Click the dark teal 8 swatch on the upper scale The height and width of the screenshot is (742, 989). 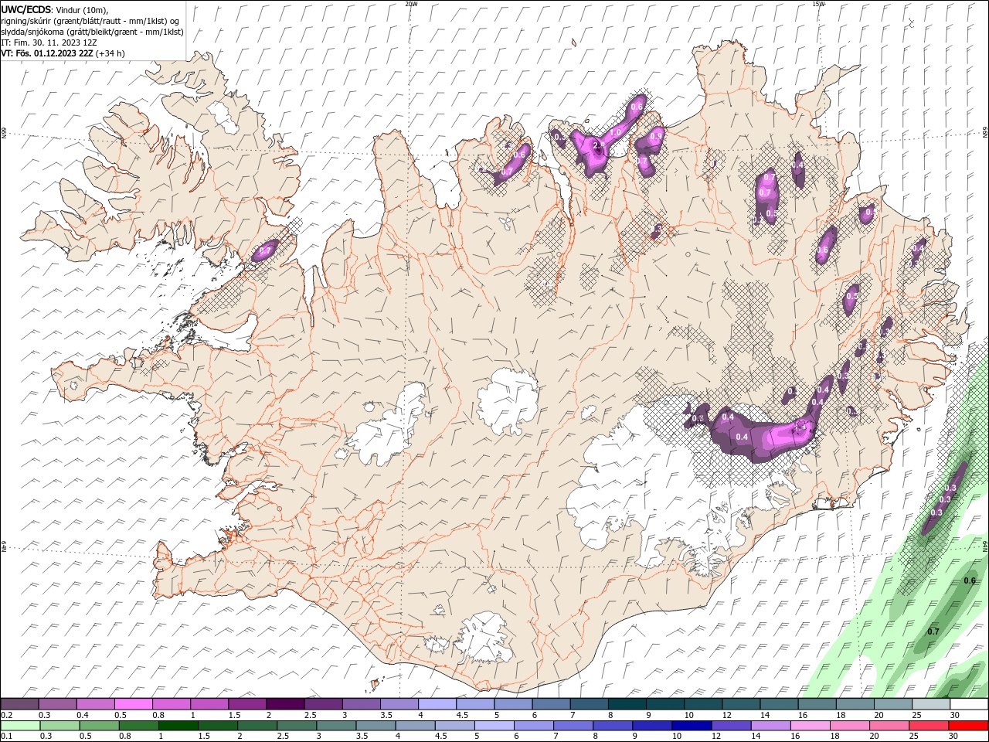tap(627, 704)
